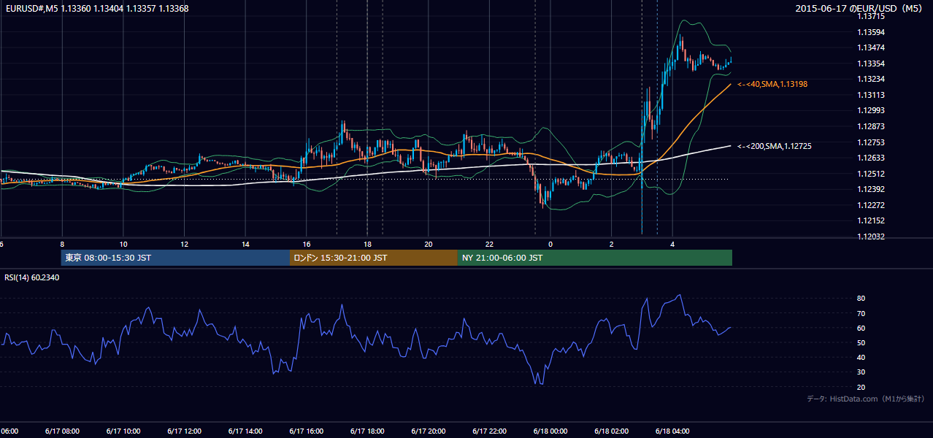
Task: Click the 1.12993 price axis label
Action: point(871,110)
